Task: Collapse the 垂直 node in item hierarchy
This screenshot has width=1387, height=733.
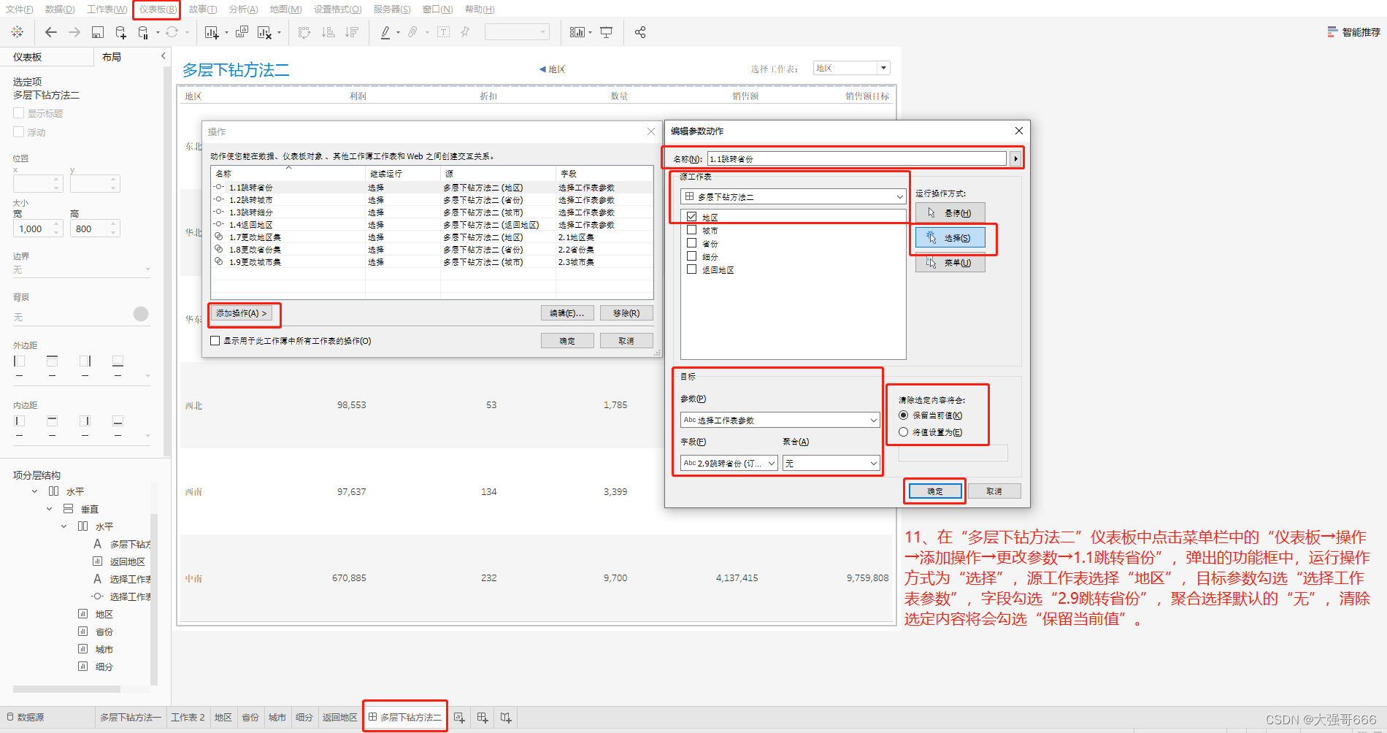Action: pyautogui.click(x=49, y=509)
